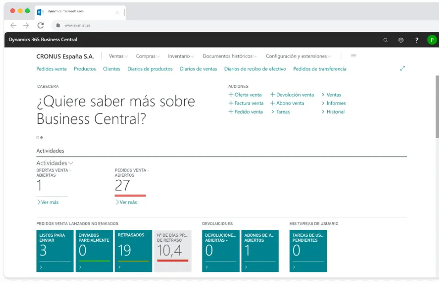
Task: Go back using browser back arrow
Action: point(13,25)
